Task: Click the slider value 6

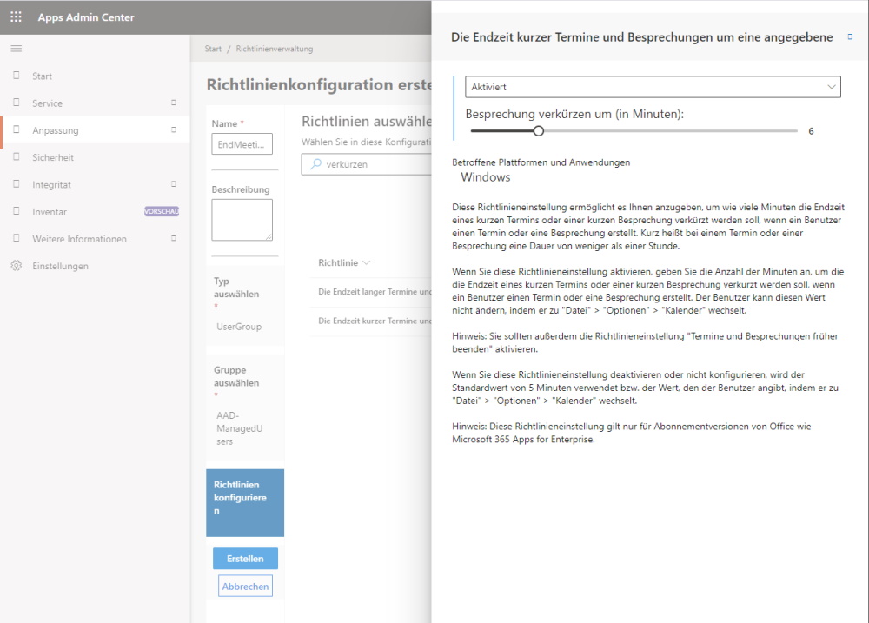Action: (x=811, y=131)
